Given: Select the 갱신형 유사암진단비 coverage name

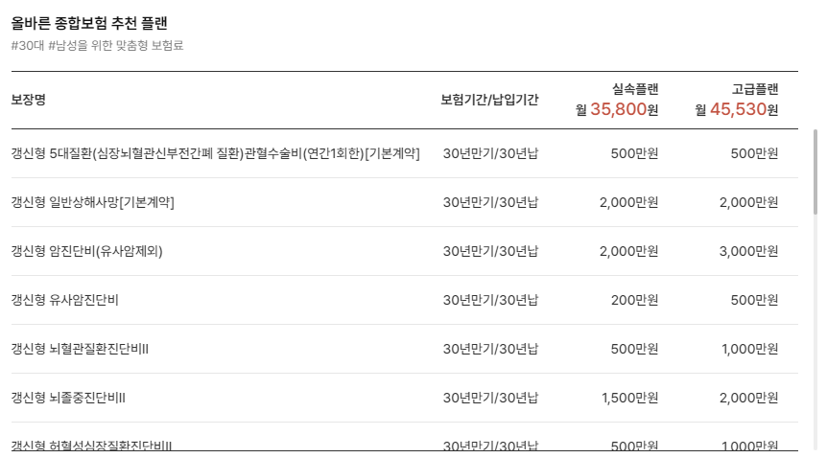Looking at the screenshot, I should coord(65,300).
